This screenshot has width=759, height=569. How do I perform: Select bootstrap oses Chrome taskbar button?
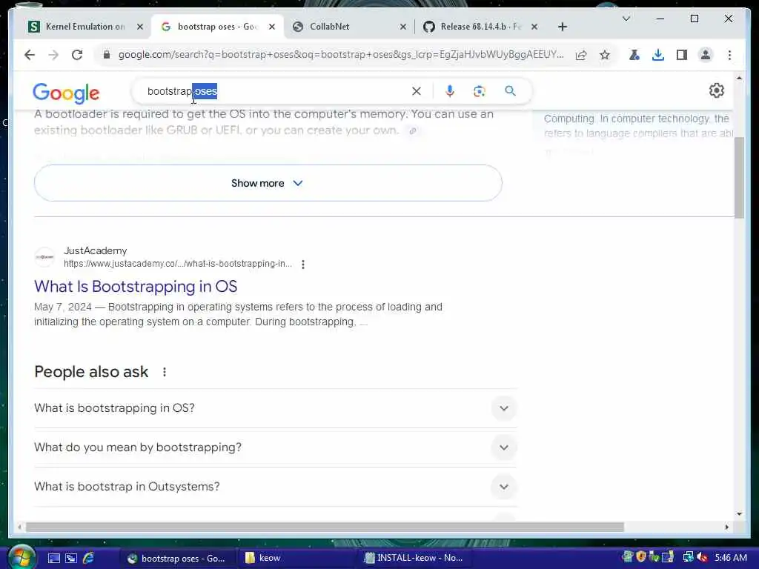point(176,558)
